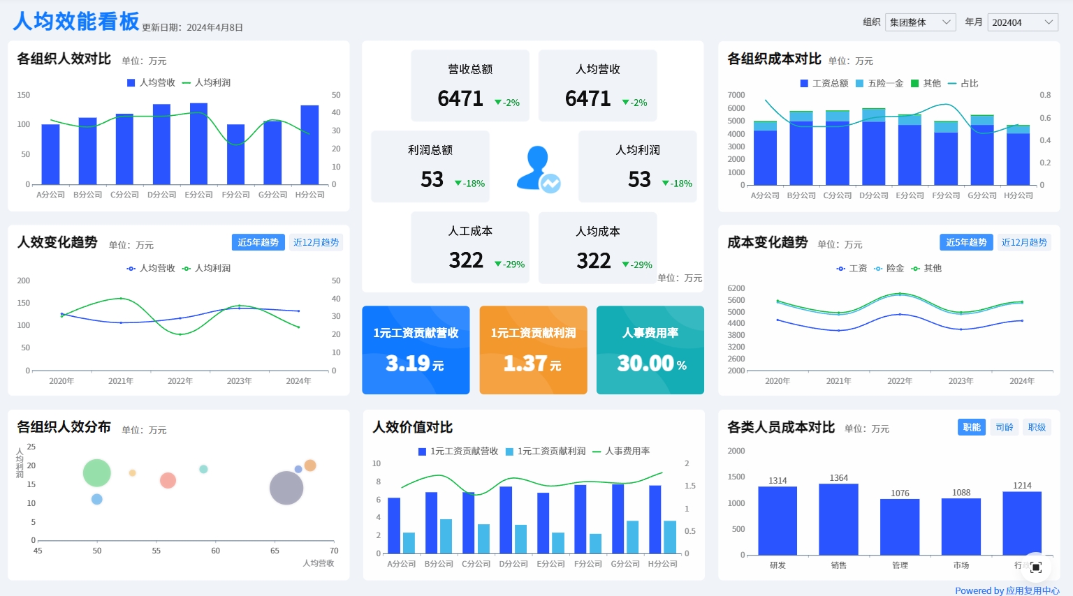The height and width of the screenshot is (596, 1073).
Task: Click the 利润总额 53 card
Action: [x=430, y=167]
